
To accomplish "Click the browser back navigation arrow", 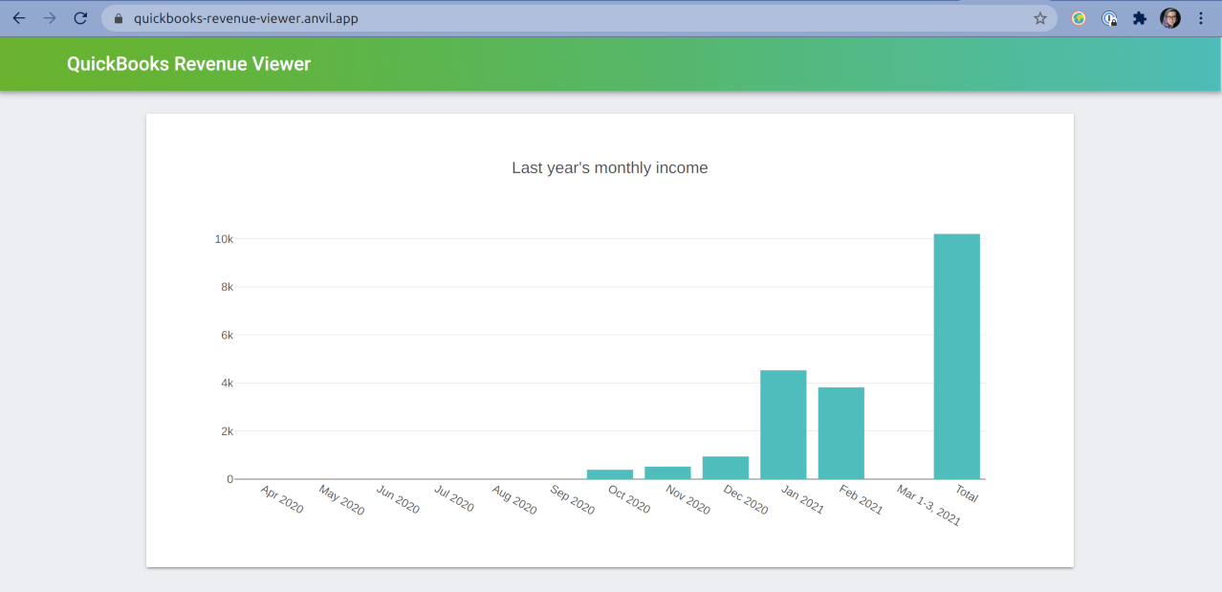I will tap(19, 16).
